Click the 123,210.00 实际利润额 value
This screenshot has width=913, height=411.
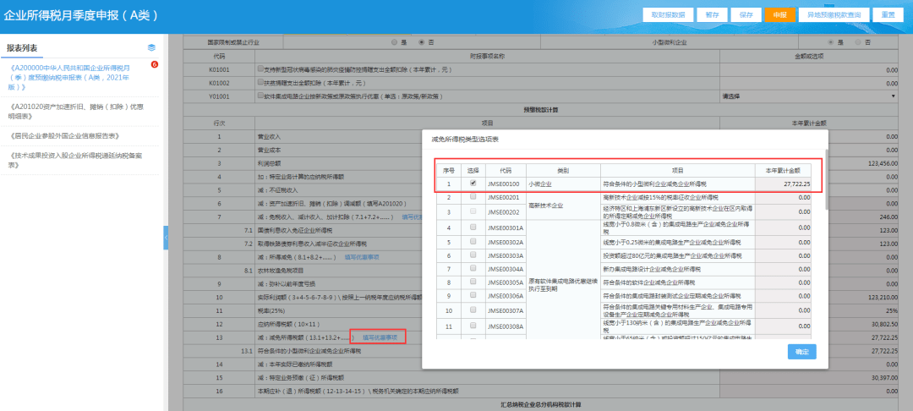point(882,297)
